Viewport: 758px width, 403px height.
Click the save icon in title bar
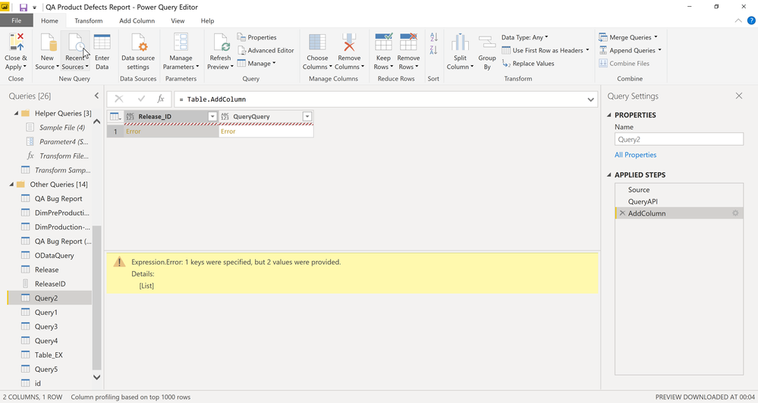click(24, 8)
